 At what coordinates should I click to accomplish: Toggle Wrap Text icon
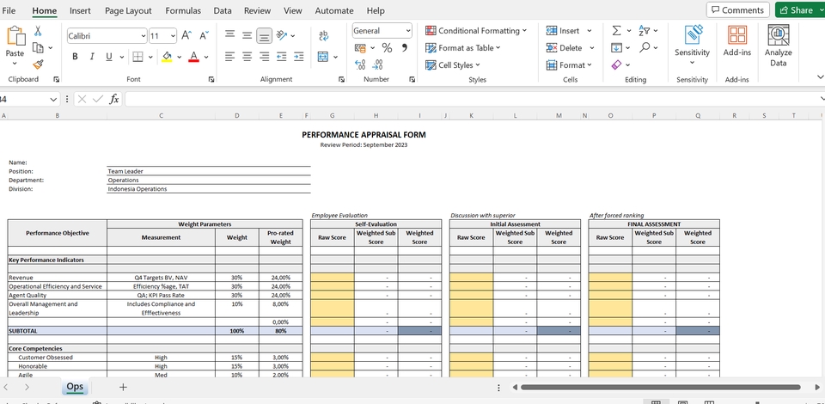click(x=324, y=36)
